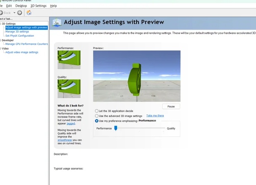Click the Typical usage scenarios: label
256x185 pixels.
(x=69, y=169)
